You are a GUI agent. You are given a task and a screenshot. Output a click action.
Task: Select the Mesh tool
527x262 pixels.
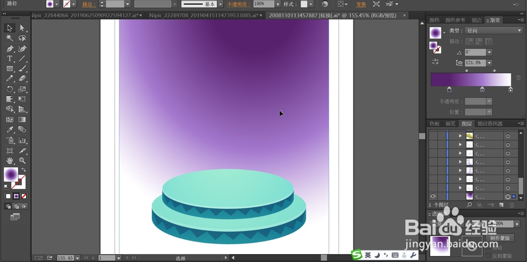[9, 119]
